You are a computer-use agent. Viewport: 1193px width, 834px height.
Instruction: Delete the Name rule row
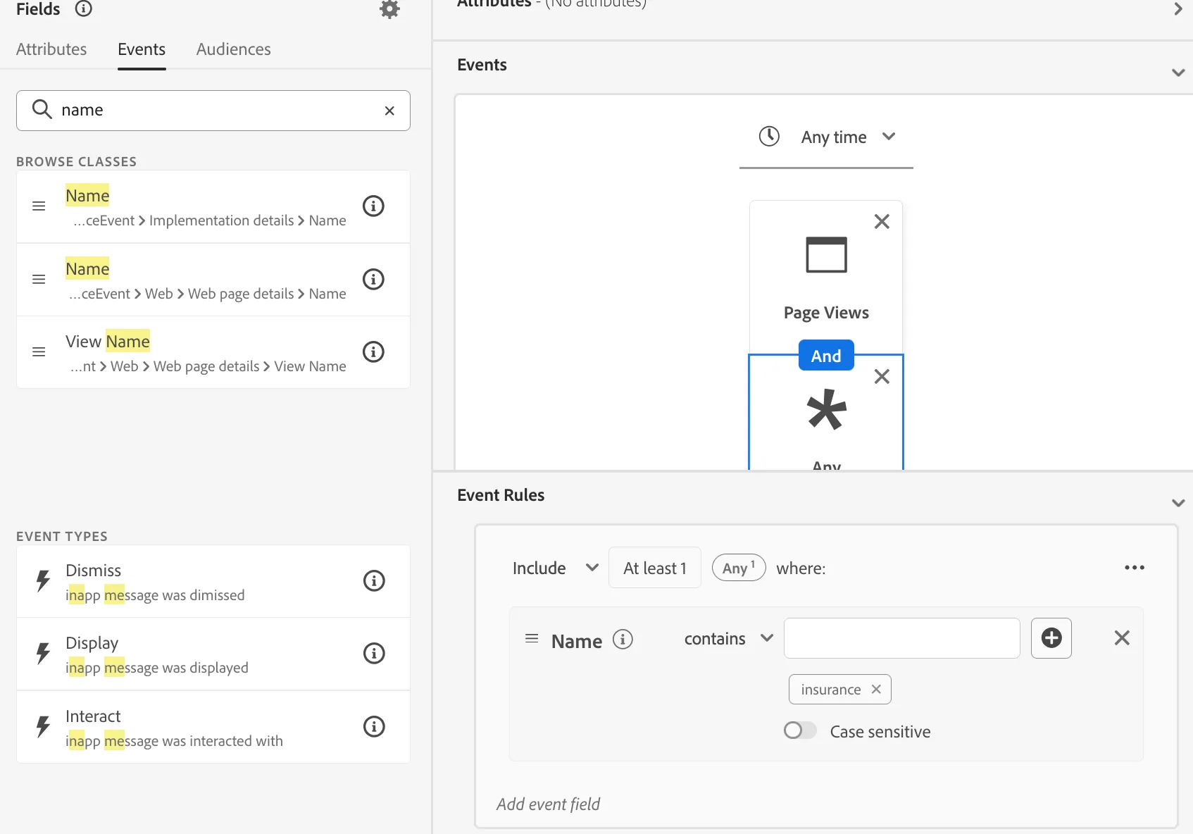point(1122,638)
